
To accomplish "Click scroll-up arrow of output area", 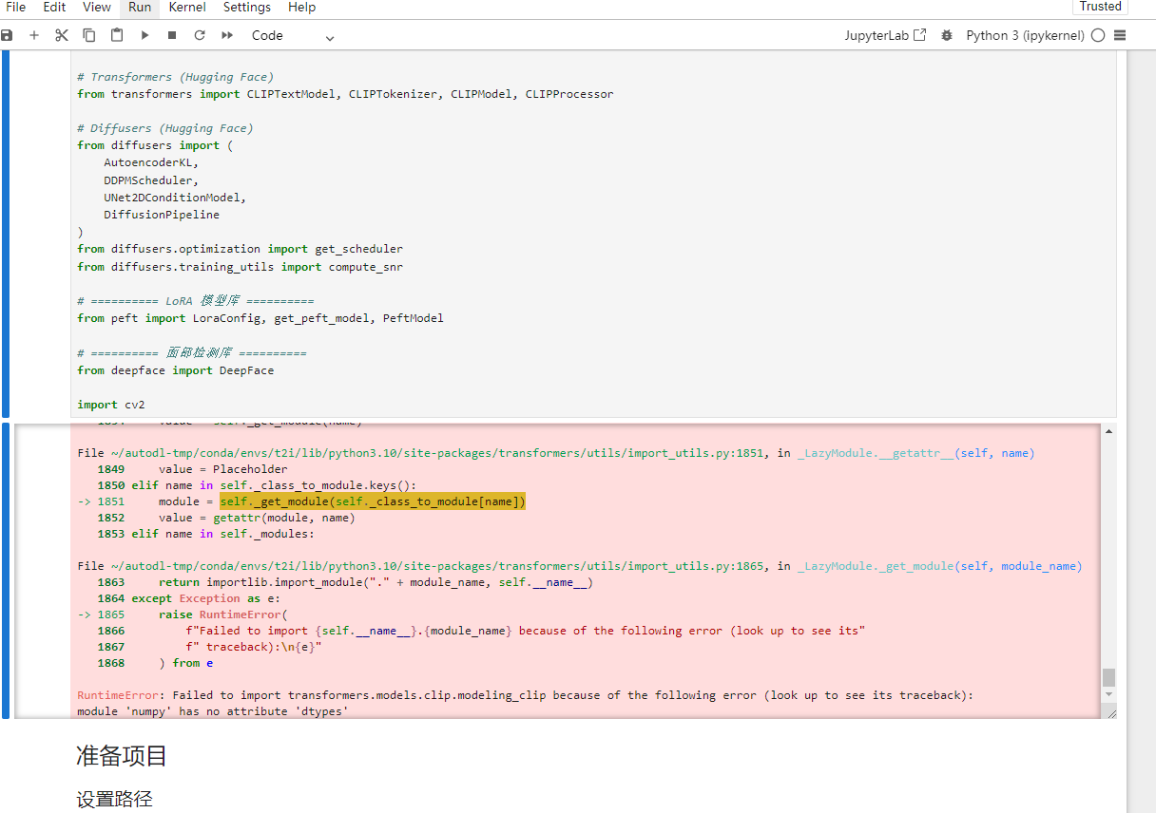I will [x=1108, y=432].
